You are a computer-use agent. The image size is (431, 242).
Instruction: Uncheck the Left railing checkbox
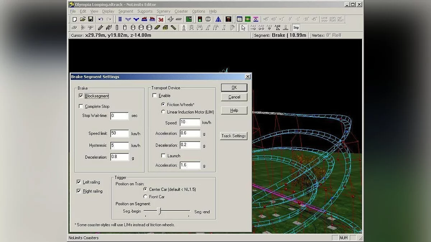(79, 182)
